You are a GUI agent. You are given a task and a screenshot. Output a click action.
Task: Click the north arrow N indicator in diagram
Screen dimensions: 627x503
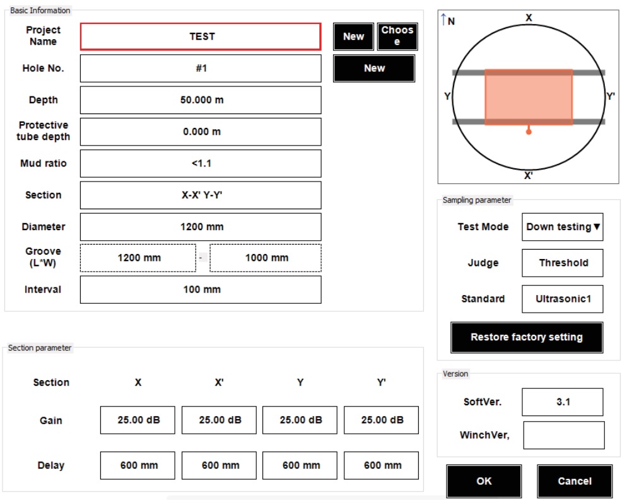click(448, 20)
